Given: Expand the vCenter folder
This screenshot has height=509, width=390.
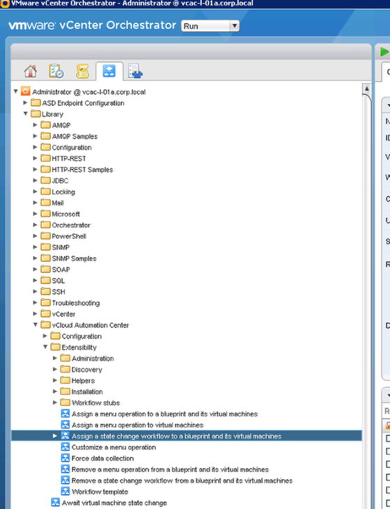Looking at the screenshot, I should [x=35, y=313].
